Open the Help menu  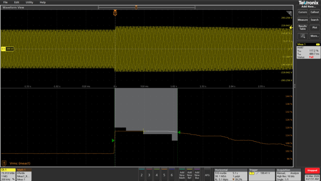[x=43, y=2]
